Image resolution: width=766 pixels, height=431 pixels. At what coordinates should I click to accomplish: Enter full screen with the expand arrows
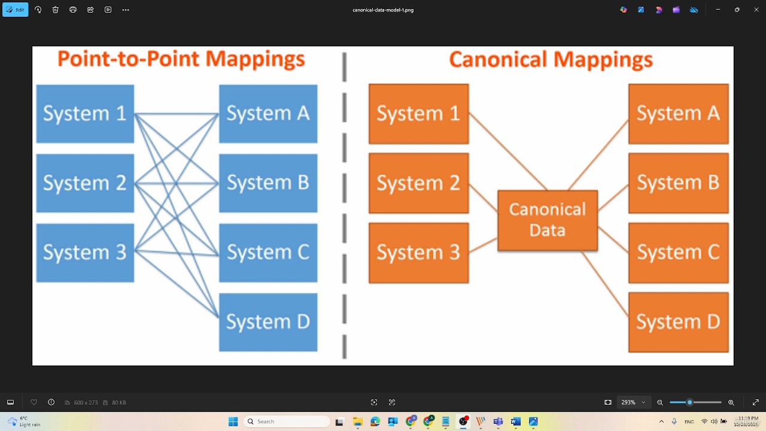tap(755, 402)
